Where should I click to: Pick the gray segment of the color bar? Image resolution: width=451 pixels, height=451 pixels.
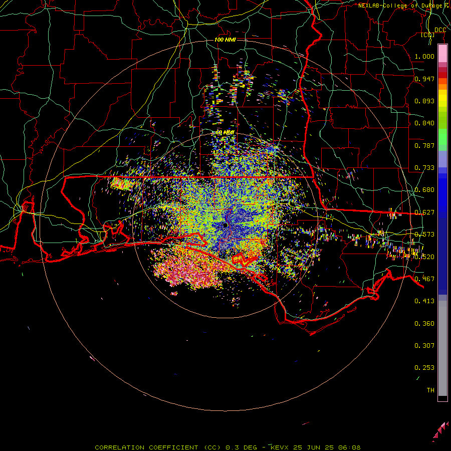[442, 348]
